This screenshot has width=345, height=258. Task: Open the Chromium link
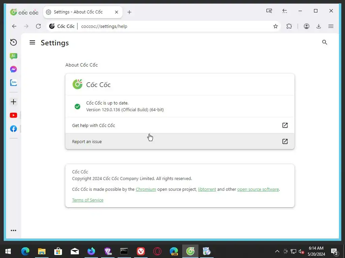pos(146,189)
